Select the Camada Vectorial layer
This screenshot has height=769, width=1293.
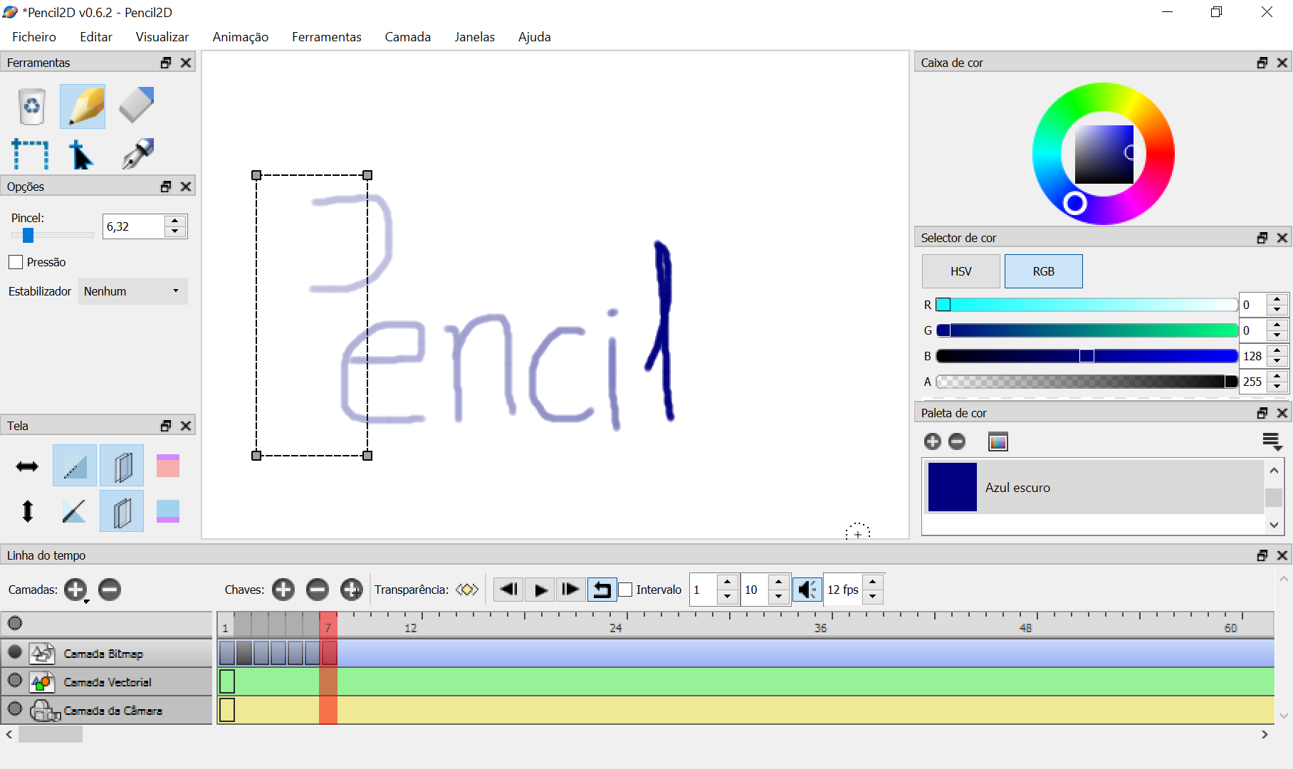point(107,682)
